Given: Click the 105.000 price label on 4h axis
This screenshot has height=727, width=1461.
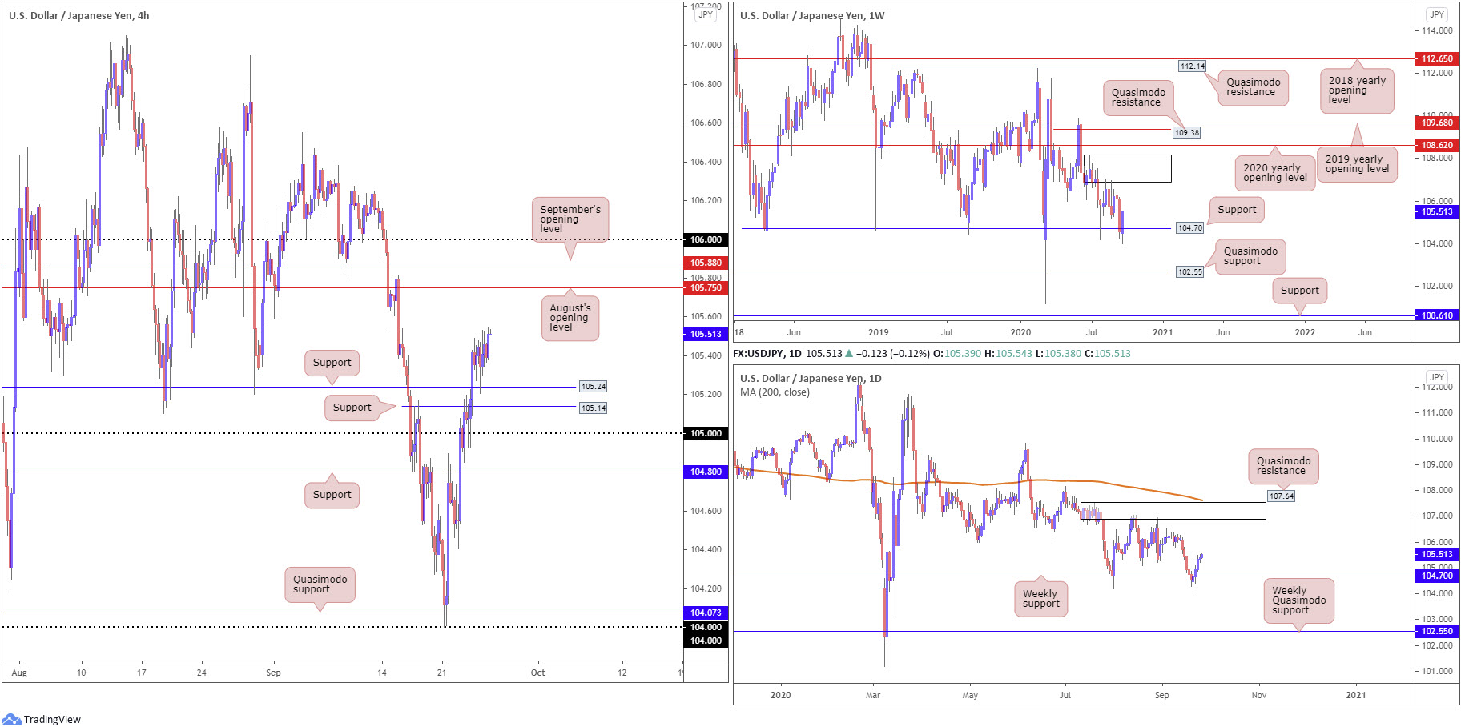Looking at the screenshot, I should [706, 433].
